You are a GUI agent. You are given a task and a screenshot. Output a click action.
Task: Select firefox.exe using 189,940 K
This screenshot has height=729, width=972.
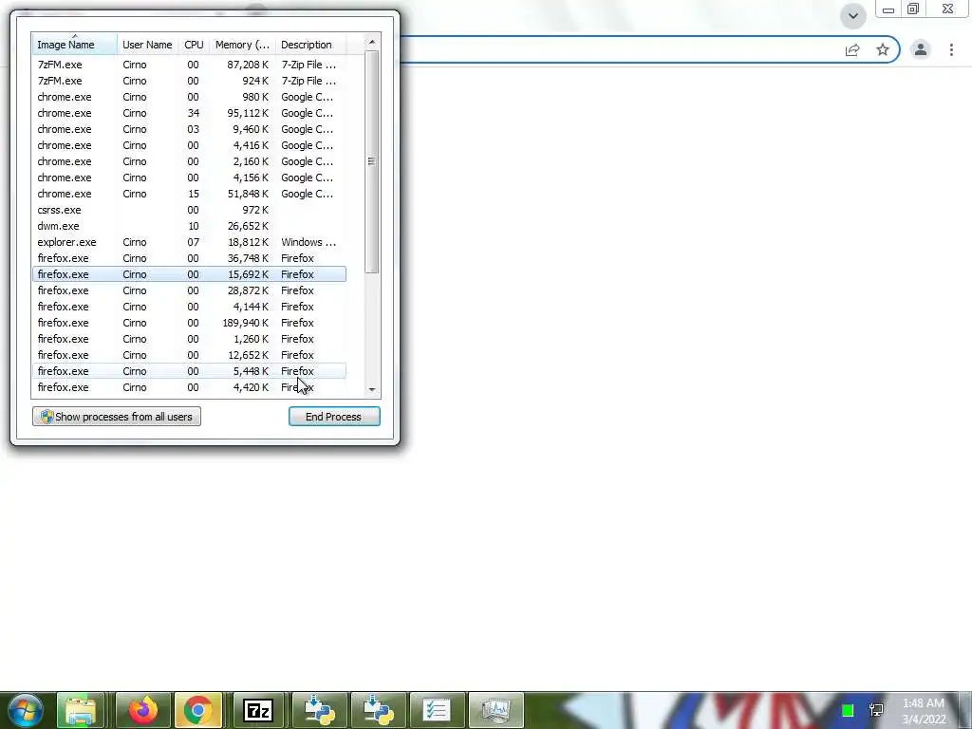(189, 323)
